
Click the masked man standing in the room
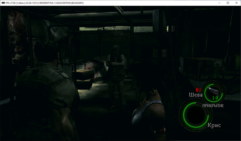pyautogui.click(x=116, y=77)
